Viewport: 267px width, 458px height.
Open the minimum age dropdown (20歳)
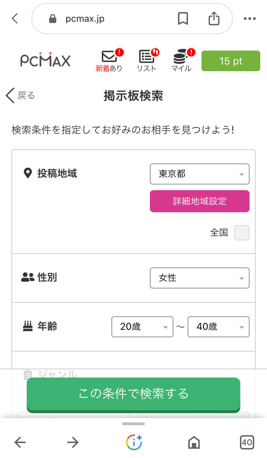tap(142, 327)
